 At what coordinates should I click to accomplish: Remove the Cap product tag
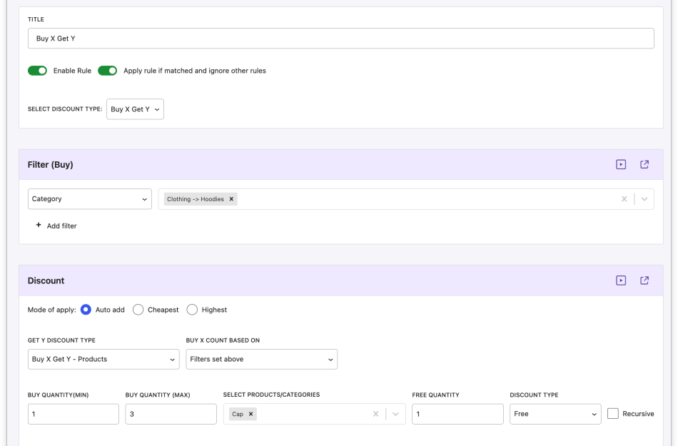click(x=252, y=413)
